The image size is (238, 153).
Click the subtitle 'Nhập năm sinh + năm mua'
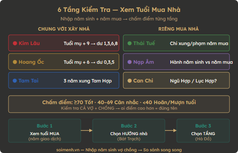click(91, 19)
